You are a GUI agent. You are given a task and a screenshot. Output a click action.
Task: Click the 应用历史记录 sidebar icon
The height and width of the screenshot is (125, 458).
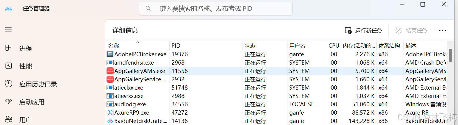point(8,84)
